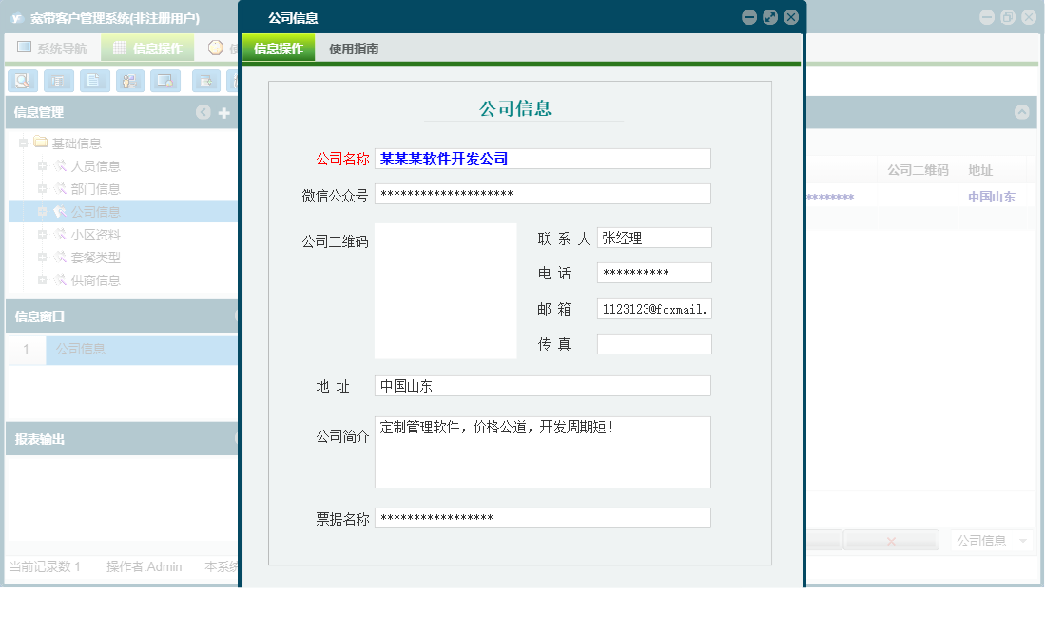
Task: Select the magnifier search toolbar icon
Action: point(22,81)
